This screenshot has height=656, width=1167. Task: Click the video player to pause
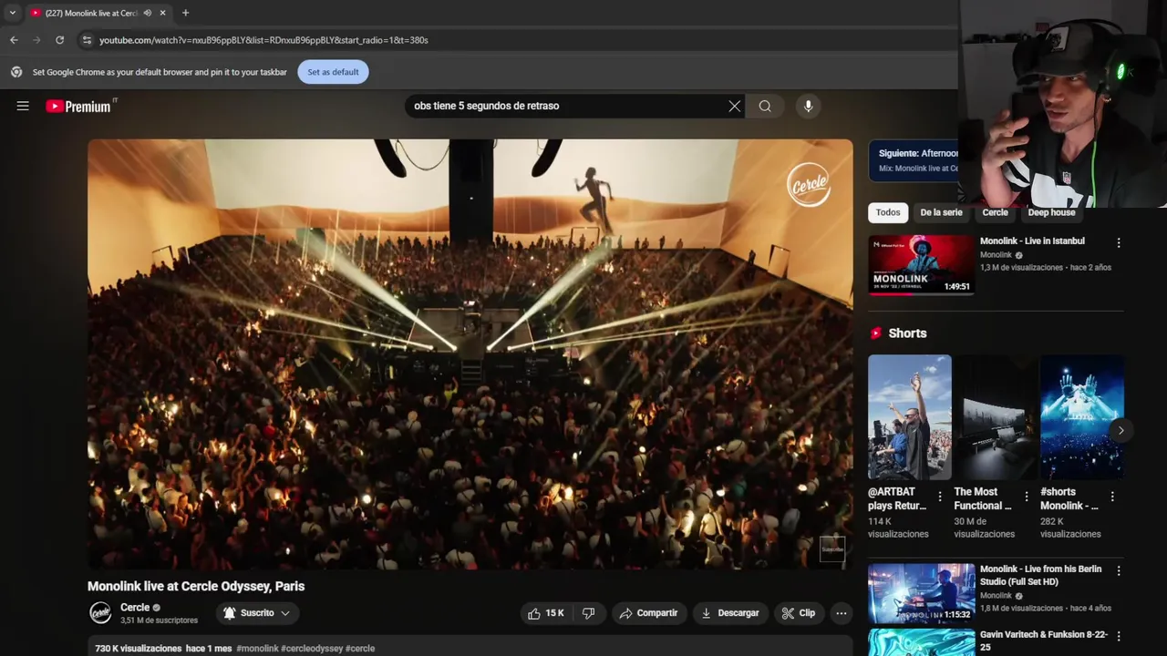[470, 354]
